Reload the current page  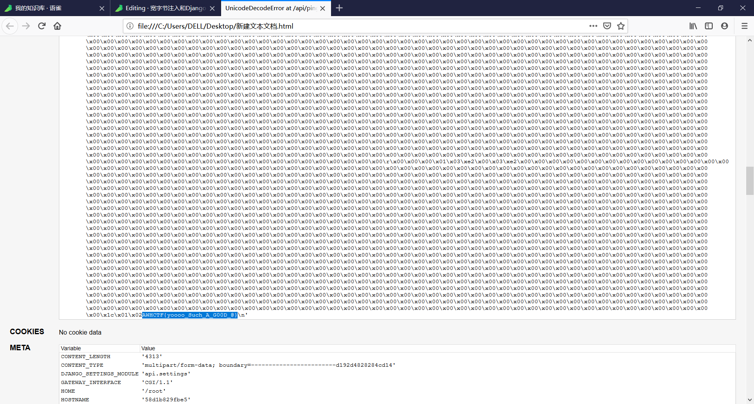coord(42,26)
